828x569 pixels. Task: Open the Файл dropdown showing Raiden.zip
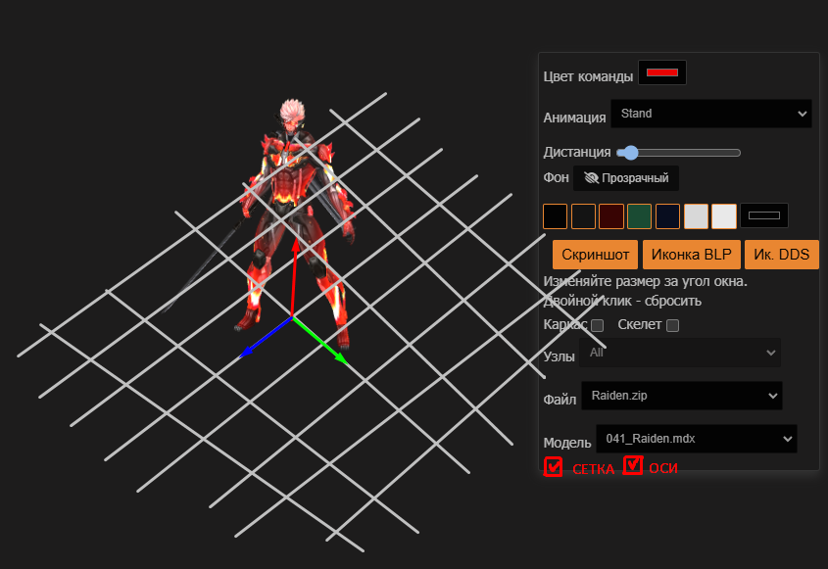click(682, 396)
